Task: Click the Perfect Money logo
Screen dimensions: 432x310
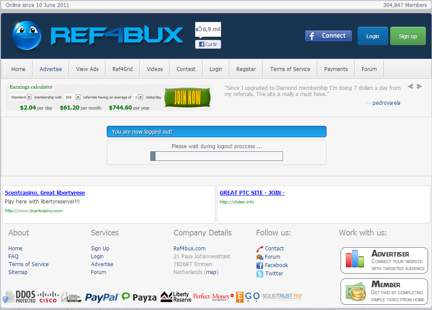Action: coord(214,296)
